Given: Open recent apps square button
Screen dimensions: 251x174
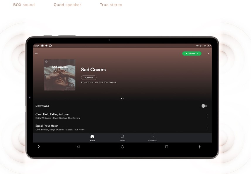Looking at the screenshot, I should (166, 147).
